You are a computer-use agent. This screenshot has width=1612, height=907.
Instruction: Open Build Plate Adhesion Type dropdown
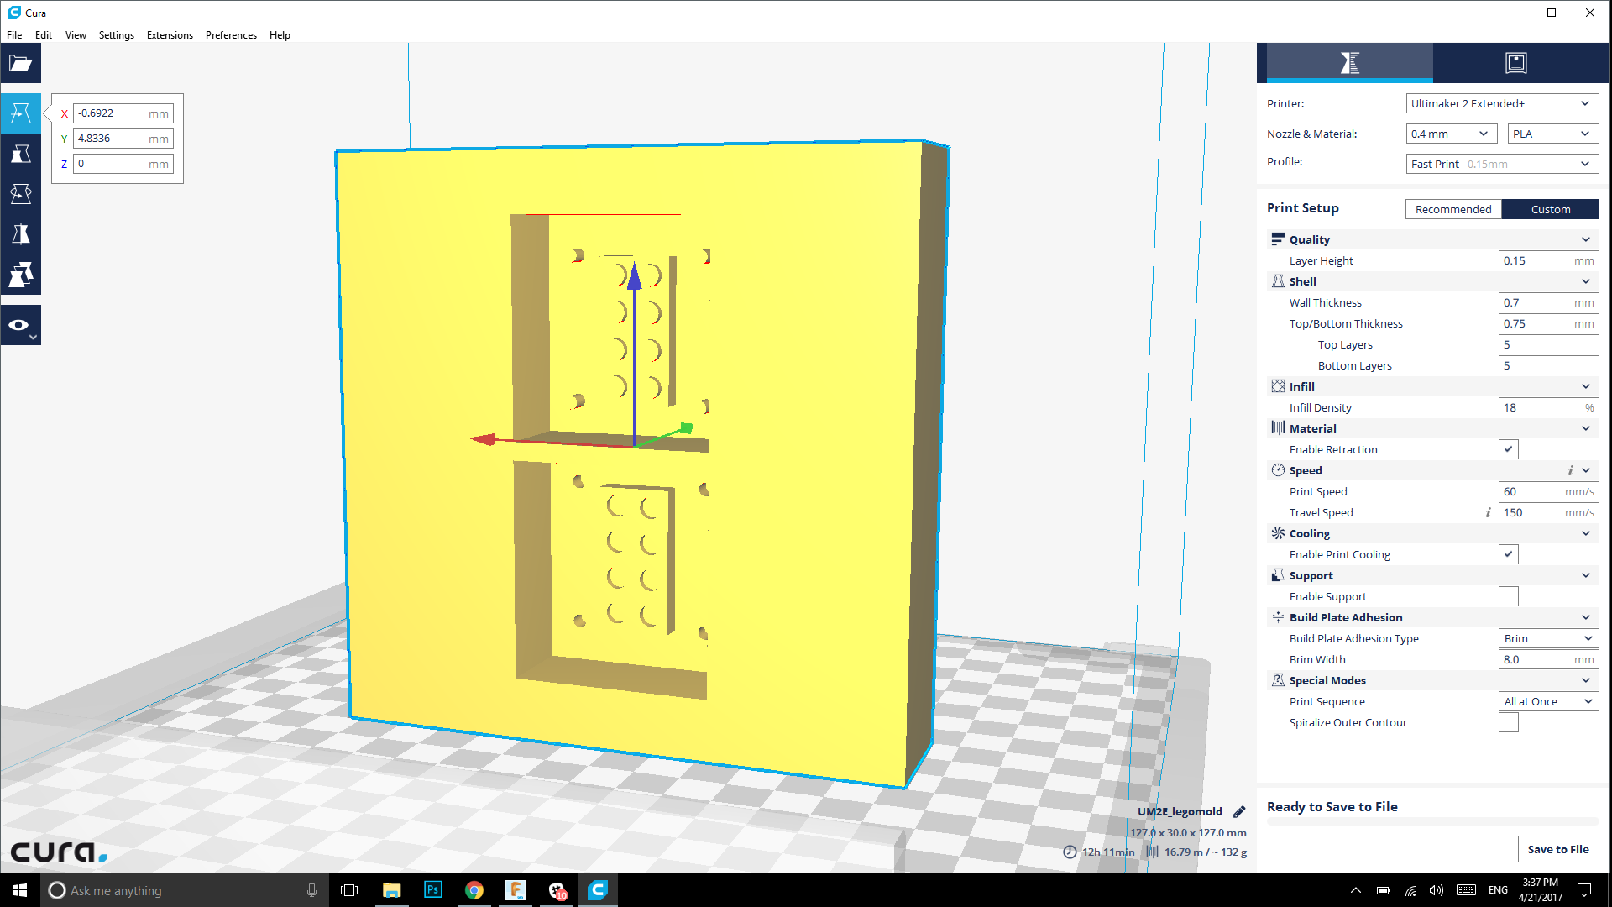(x=1548, y=638)
